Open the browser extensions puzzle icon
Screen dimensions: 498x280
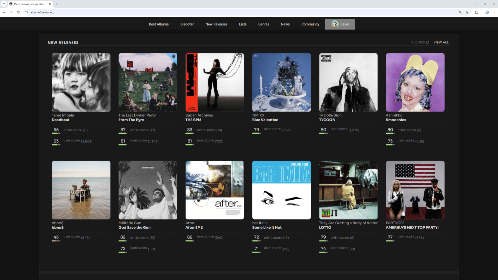477,12
